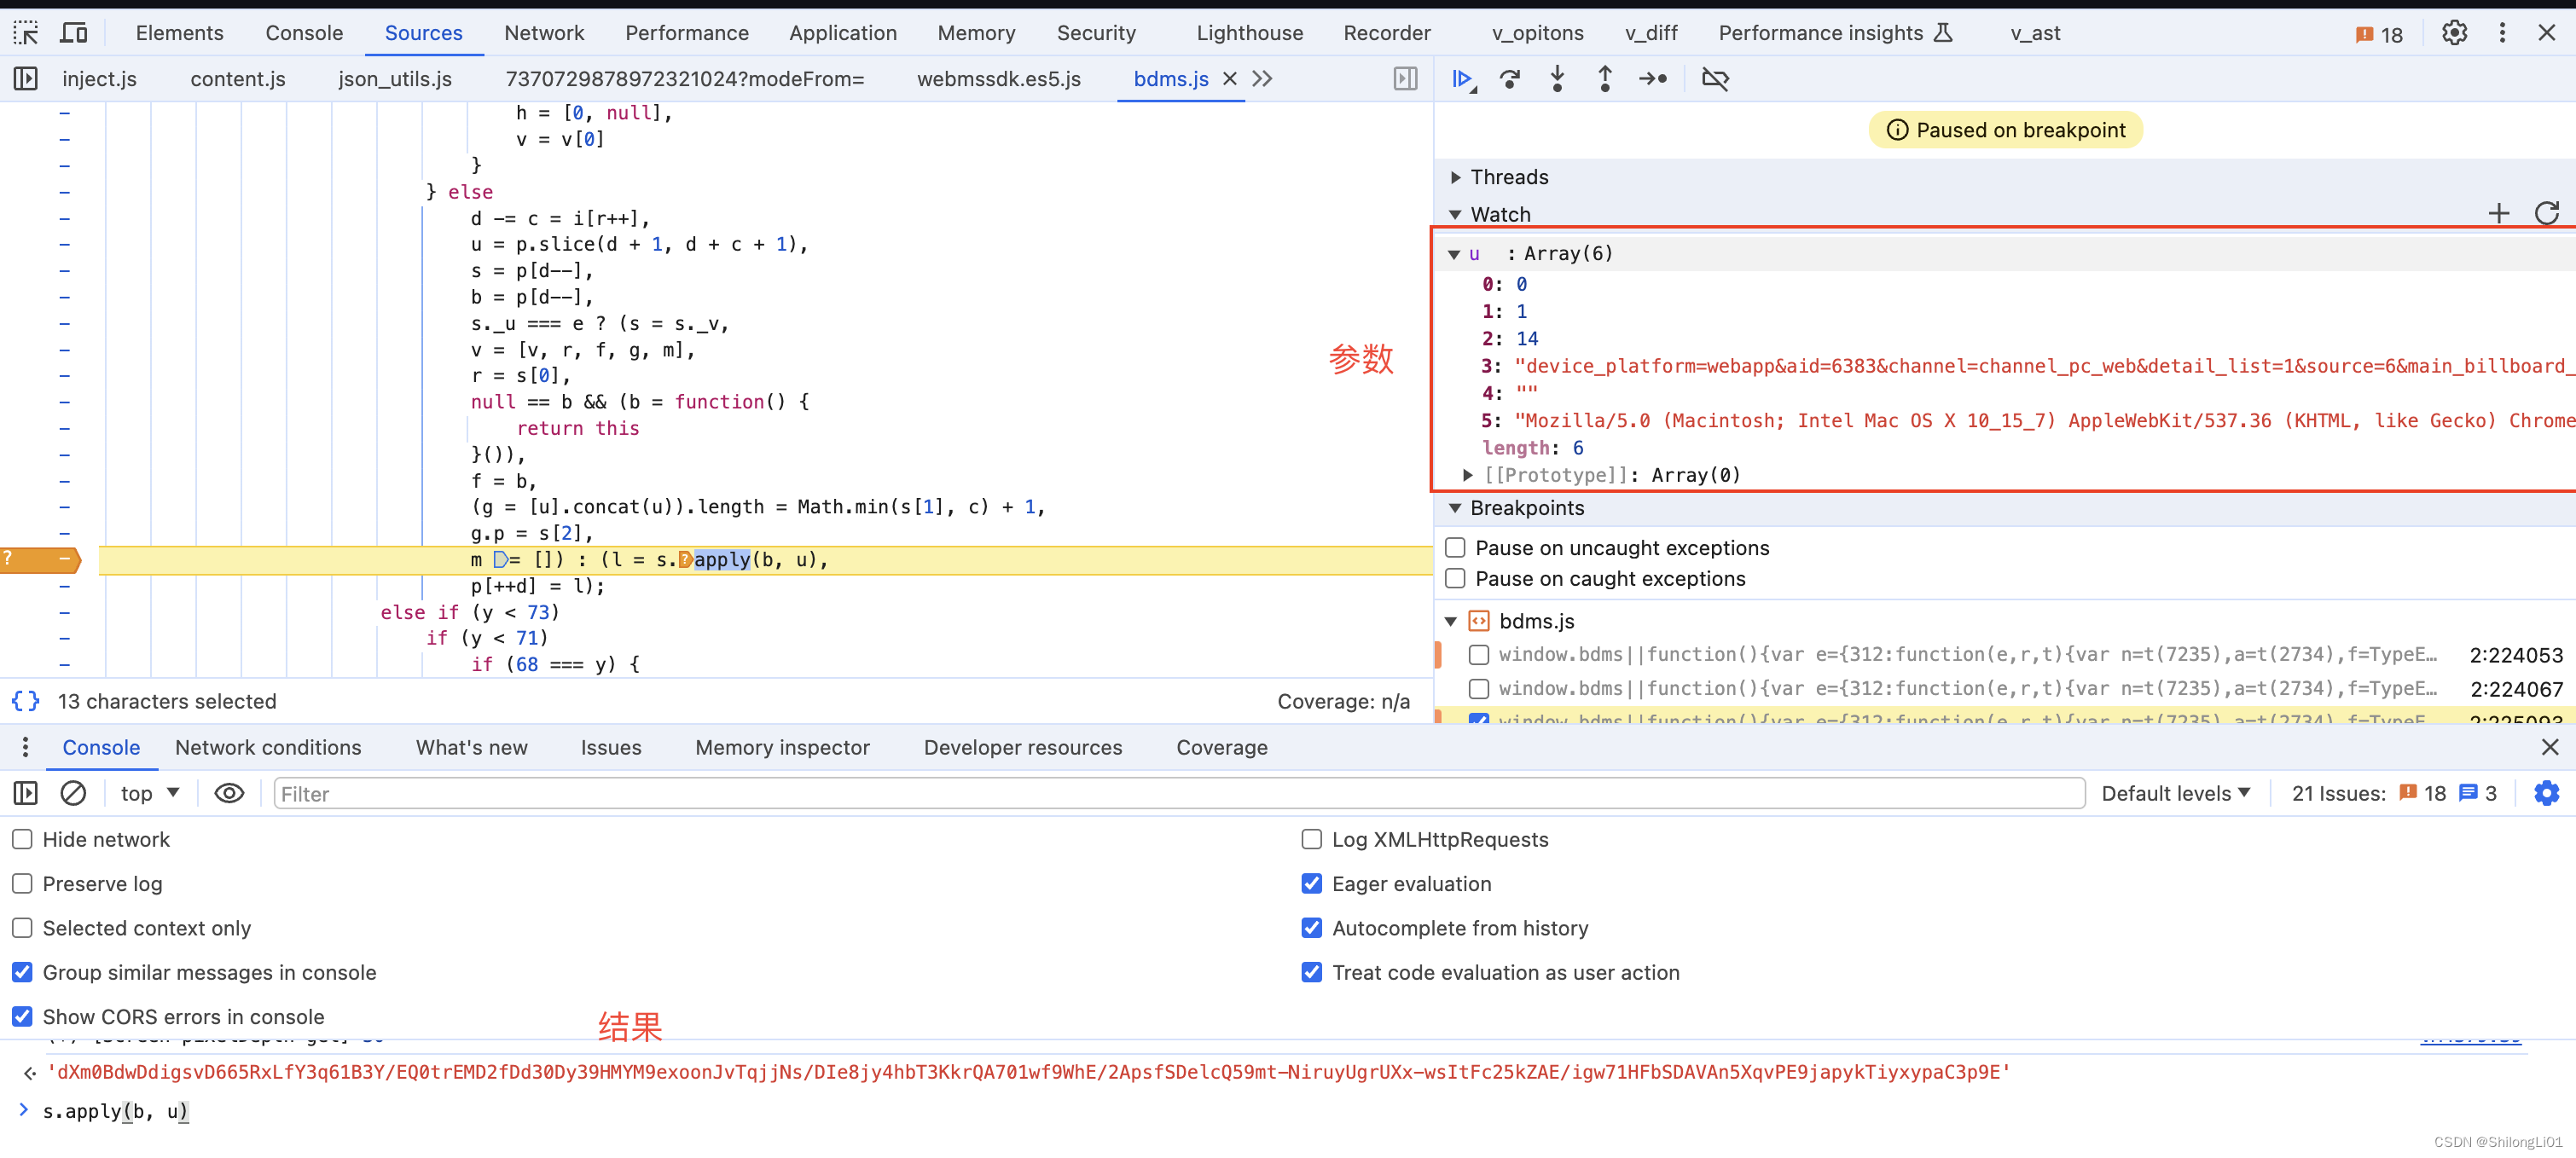Deactivate all breakpoints
Image resolution: width=2576 pixels, height=1158 pixels.
pos(1715,79)
